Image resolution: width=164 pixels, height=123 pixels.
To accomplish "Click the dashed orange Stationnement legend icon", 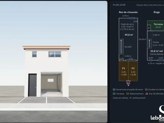I will [x=127, y=94].
